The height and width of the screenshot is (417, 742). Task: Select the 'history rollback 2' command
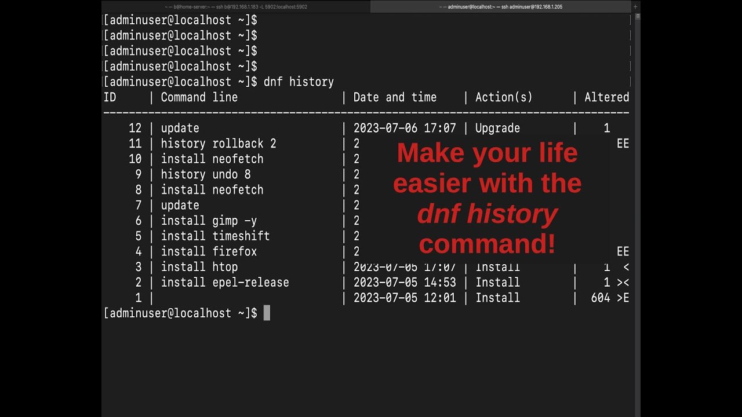pos(219,144)
